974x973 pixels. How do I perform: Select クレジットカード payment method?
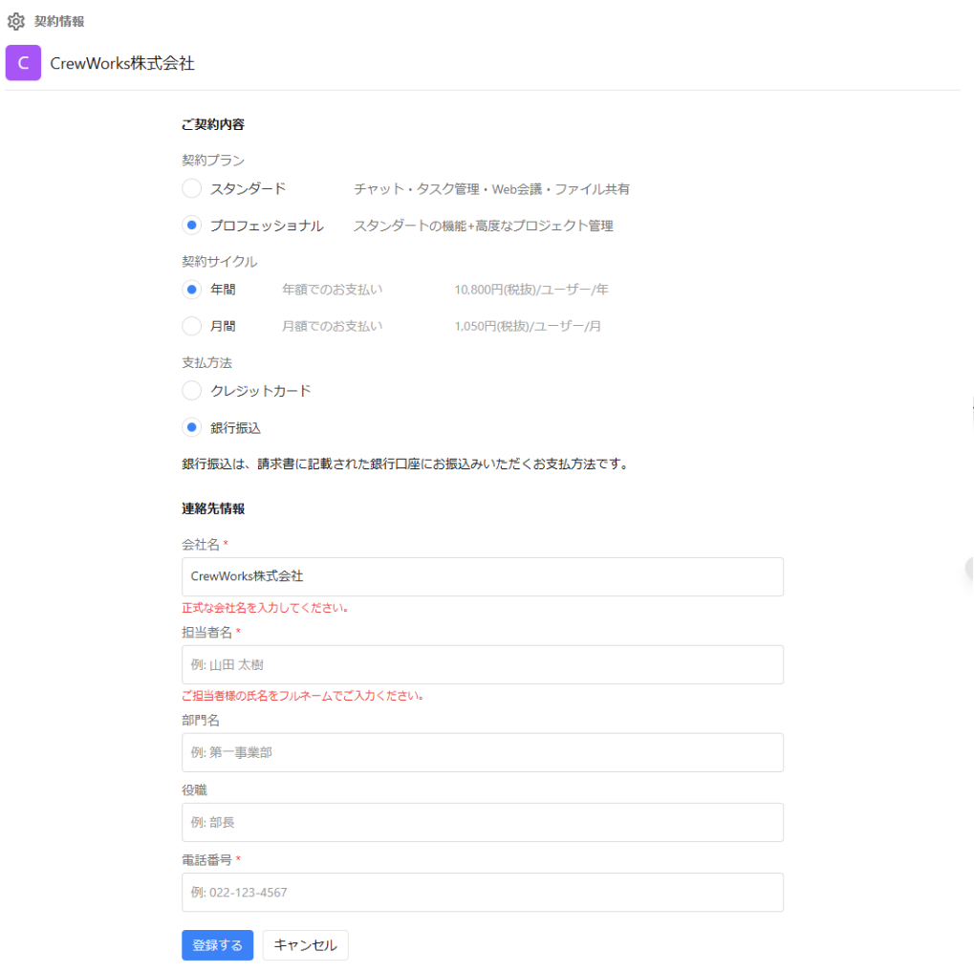[191, 390]
